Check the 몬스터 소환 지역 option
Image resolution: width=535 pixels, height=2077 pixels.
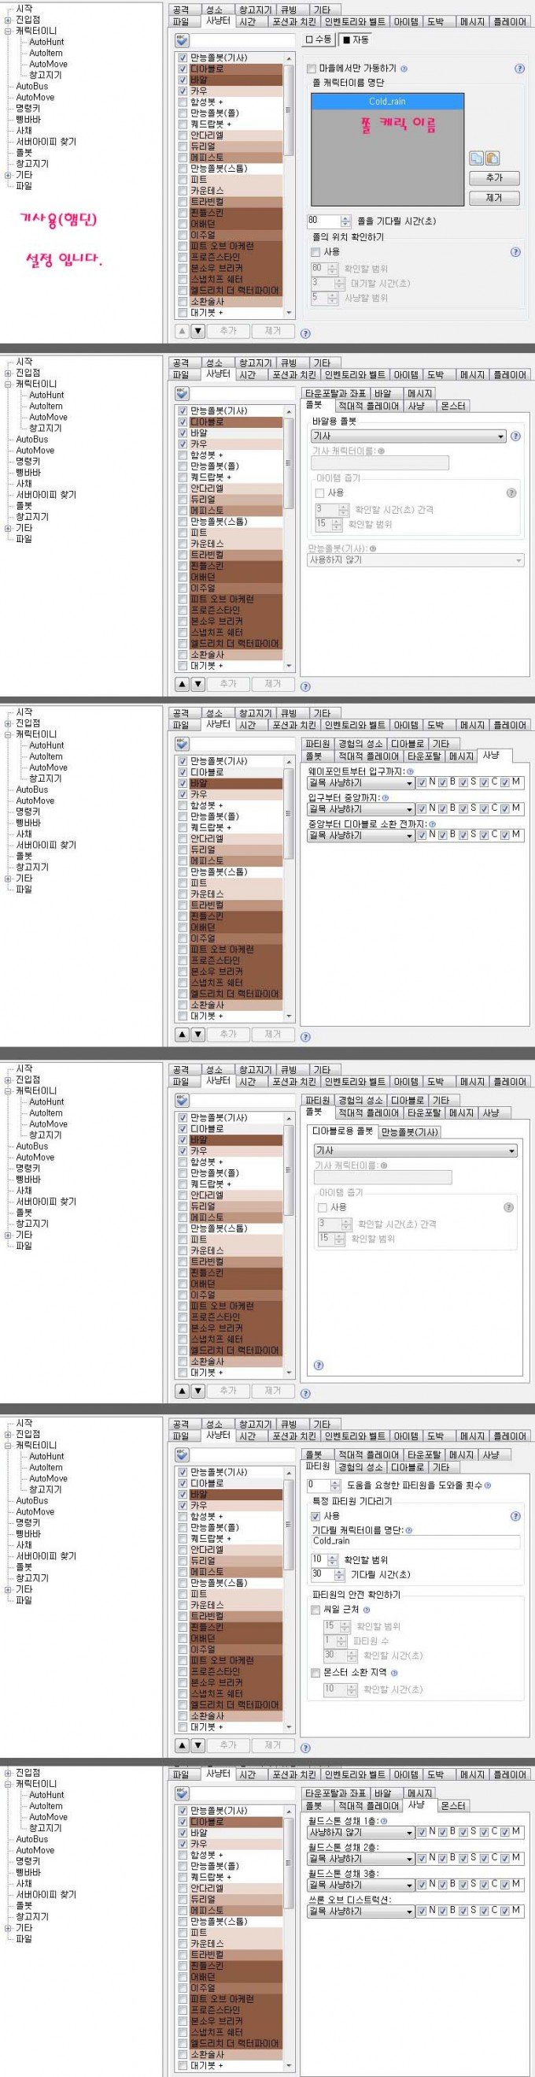coord(316,1672)
